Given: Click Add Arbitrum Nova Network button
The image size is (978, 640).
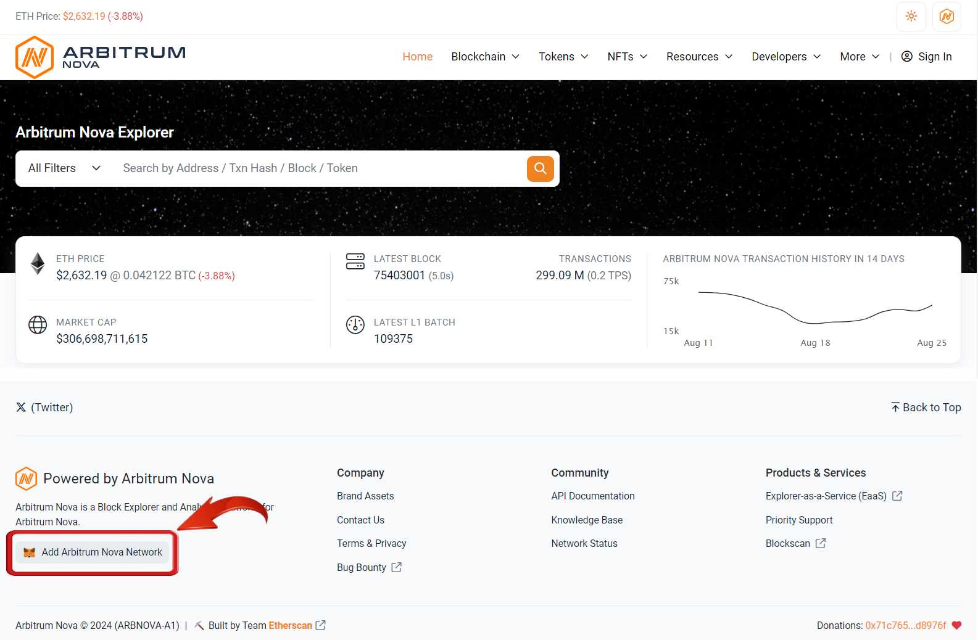Looking at the screenshot, I should pyautogui.click(x=93, y=552).
